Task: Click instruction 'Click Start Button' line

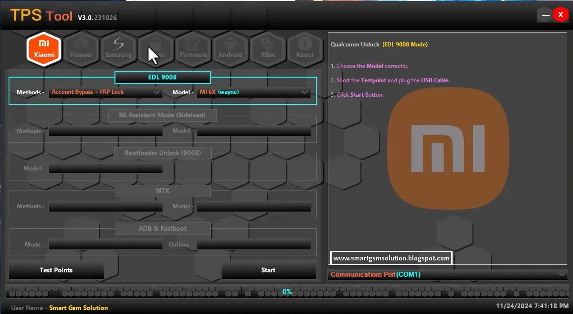Action: click(x=357, y=94)
